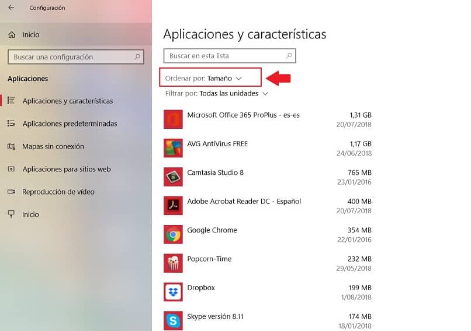
Task: Click the Google Chrome app icon
Action: [173, 234]
